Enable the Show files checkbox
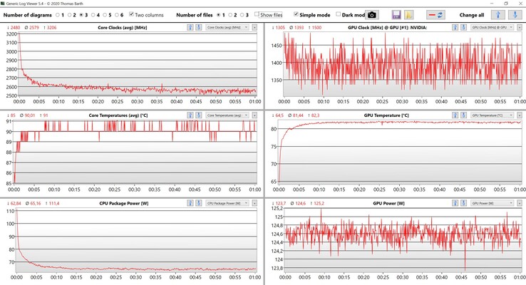This screenshot has width=526, height=285. tap(257, 14)
